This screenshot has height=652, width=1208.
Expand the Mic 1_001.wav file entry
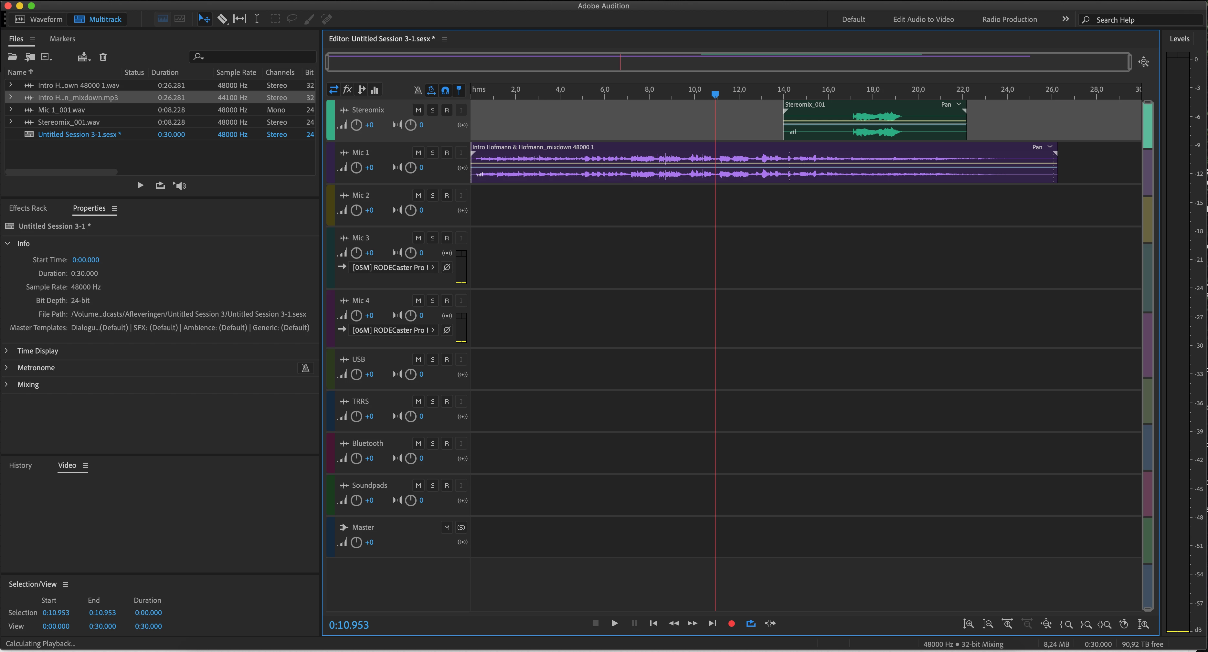click(x=10, y=110)
